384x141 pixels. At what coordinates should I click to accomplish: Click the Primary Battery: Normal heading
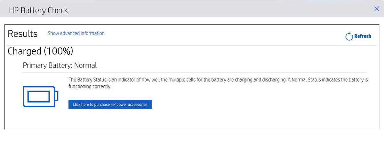click(x=60, y=65)
